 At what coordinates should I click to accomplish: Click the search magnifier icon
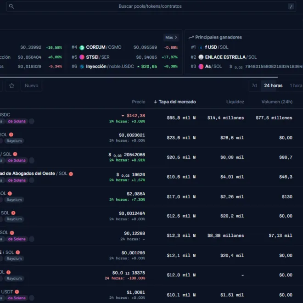(11, 6)
